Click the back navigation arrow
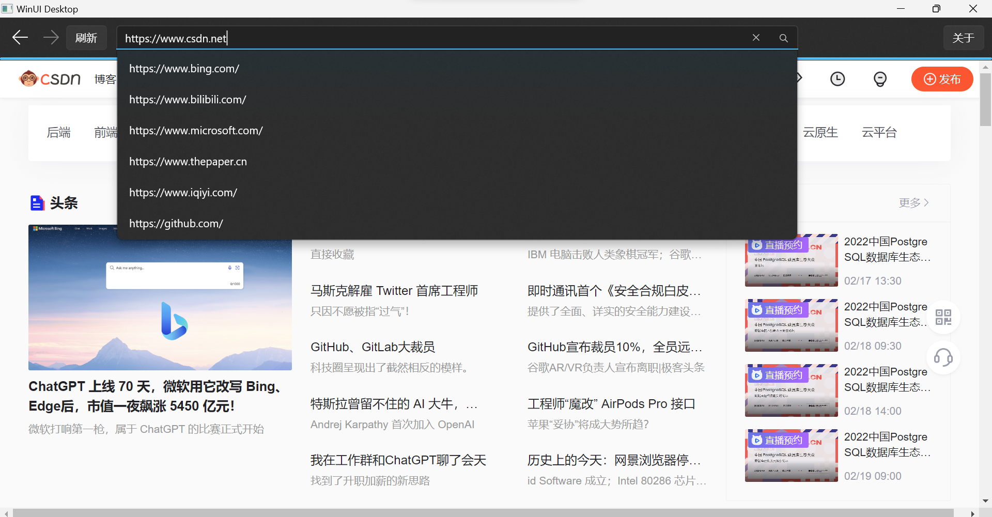The height and width of the screenshot is (517, 992). [20, 37]
